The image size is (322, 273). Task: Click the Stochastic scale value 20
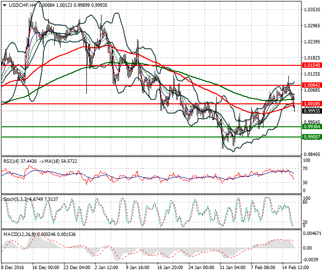[305, 222]
